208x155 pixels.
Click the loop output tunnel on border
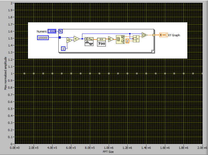pos(154,35)
